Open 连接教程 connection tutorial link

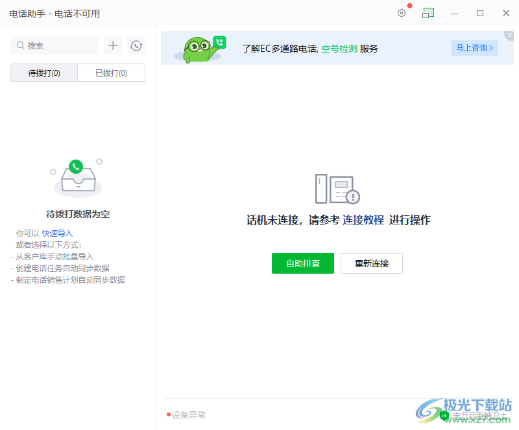pyautogui.click(x=363, y=220)
